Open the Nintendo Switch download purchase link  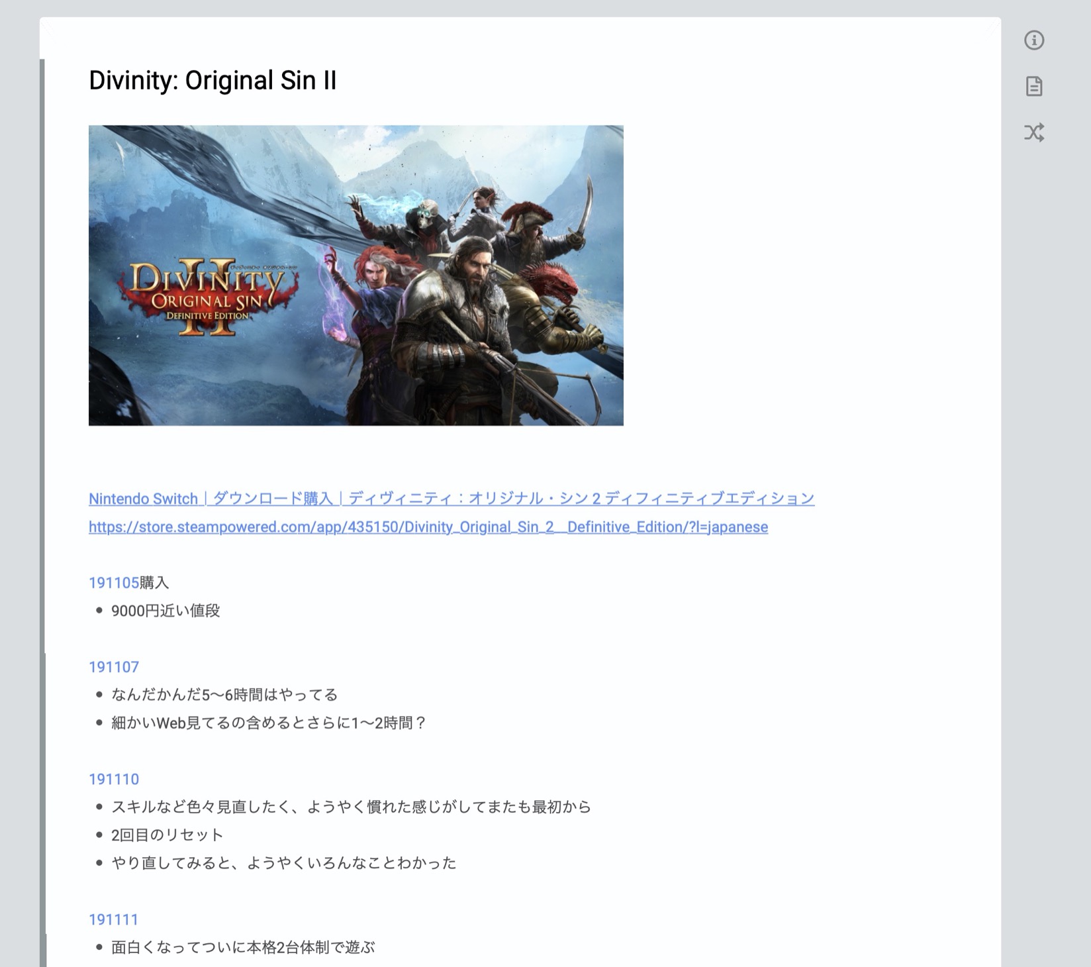click(451, 499)
